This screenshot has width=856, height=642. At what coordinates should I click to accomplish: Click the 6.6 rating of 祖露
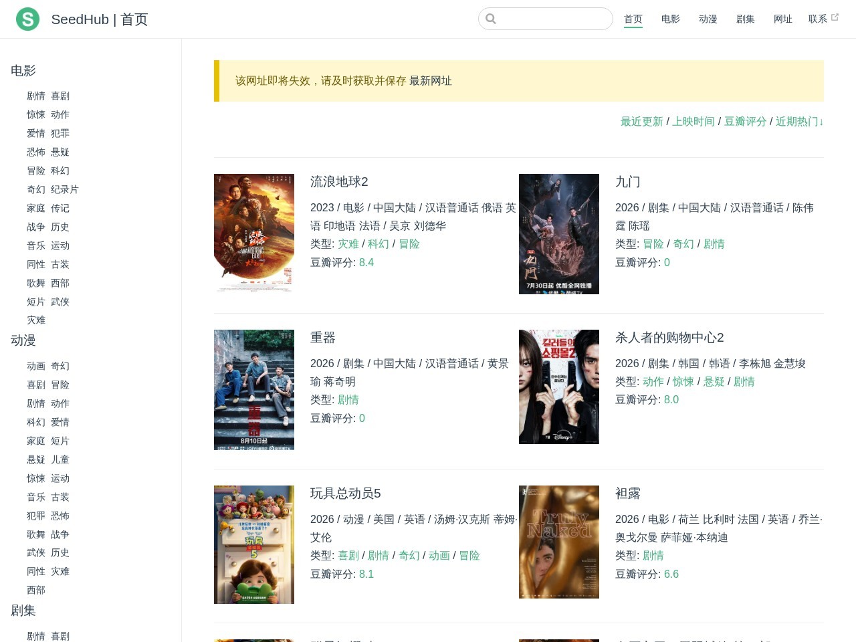coord(671,574)
